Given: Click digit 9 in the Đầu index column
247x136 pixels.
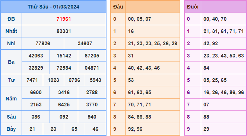Looking at the screenshot, I should (114, 129).
